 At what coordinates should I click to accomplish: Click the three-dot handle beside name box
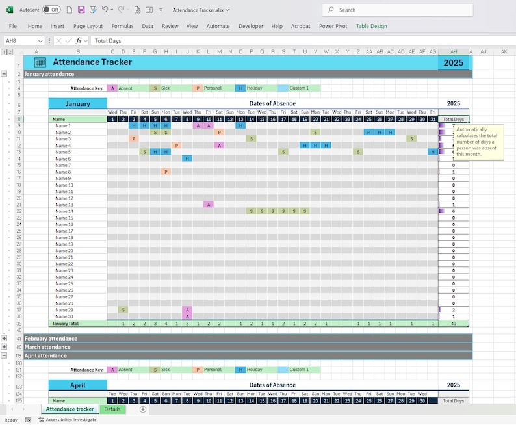[49, 41]
